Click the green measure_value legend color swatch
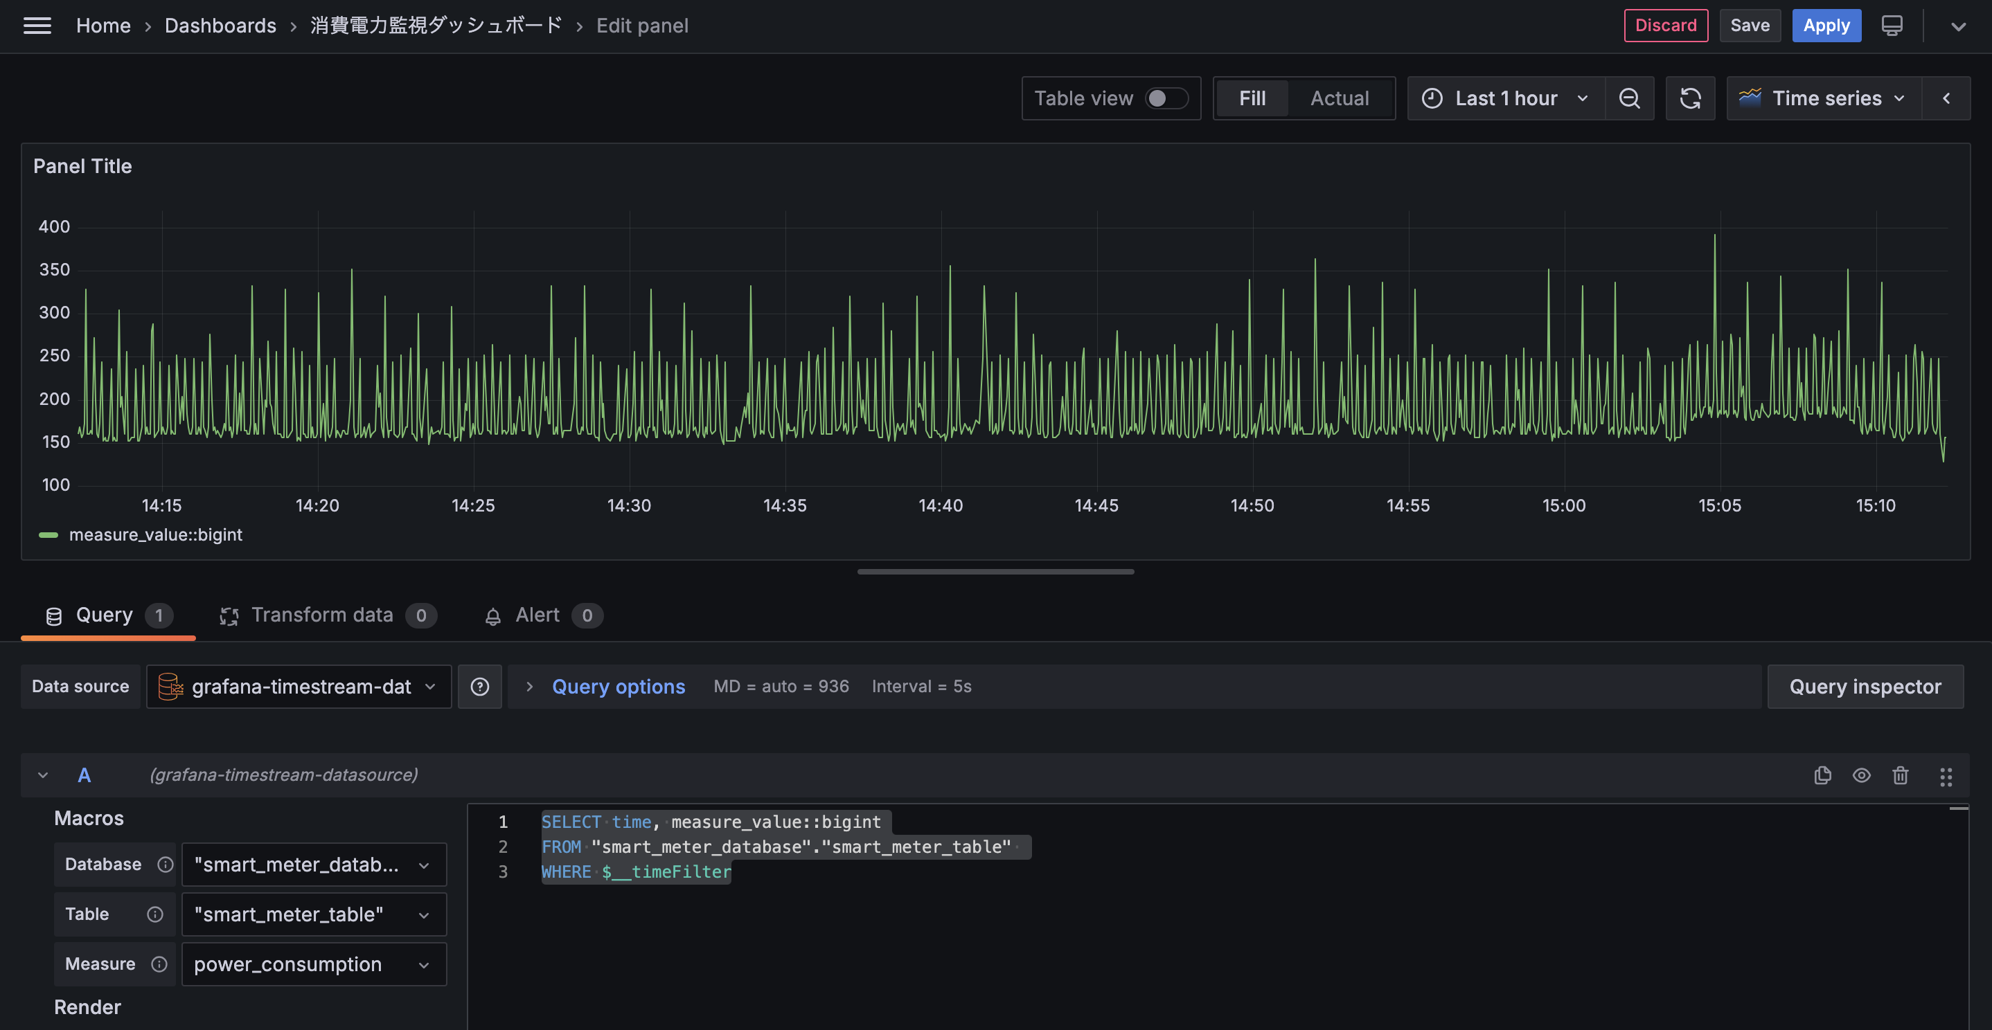1992x1030 pixels. coord(48,534)
